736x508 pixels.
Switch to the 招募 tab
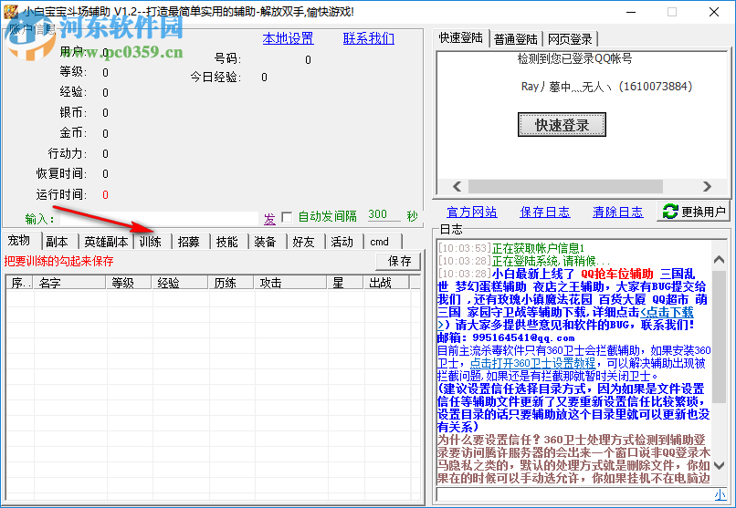click(189, 242)
